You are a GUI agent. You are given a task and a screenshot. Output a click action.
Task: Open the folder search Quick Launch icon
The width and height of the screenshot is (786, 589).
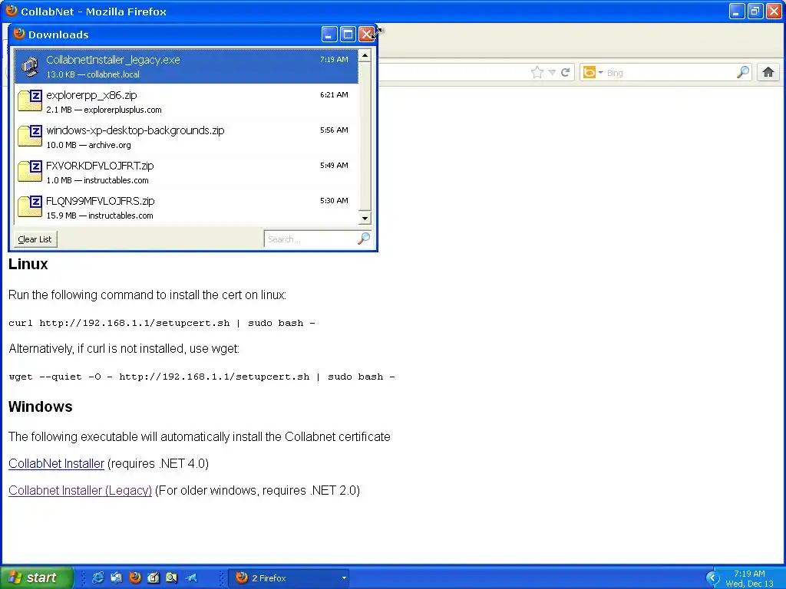coord(172,577)
